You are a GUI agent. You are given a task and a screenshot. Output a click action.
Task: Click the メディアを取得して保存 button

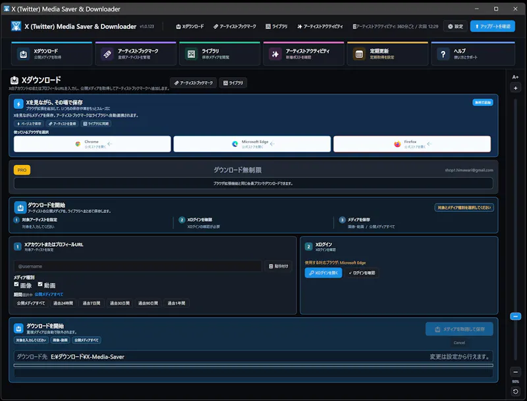click(459, 329)
